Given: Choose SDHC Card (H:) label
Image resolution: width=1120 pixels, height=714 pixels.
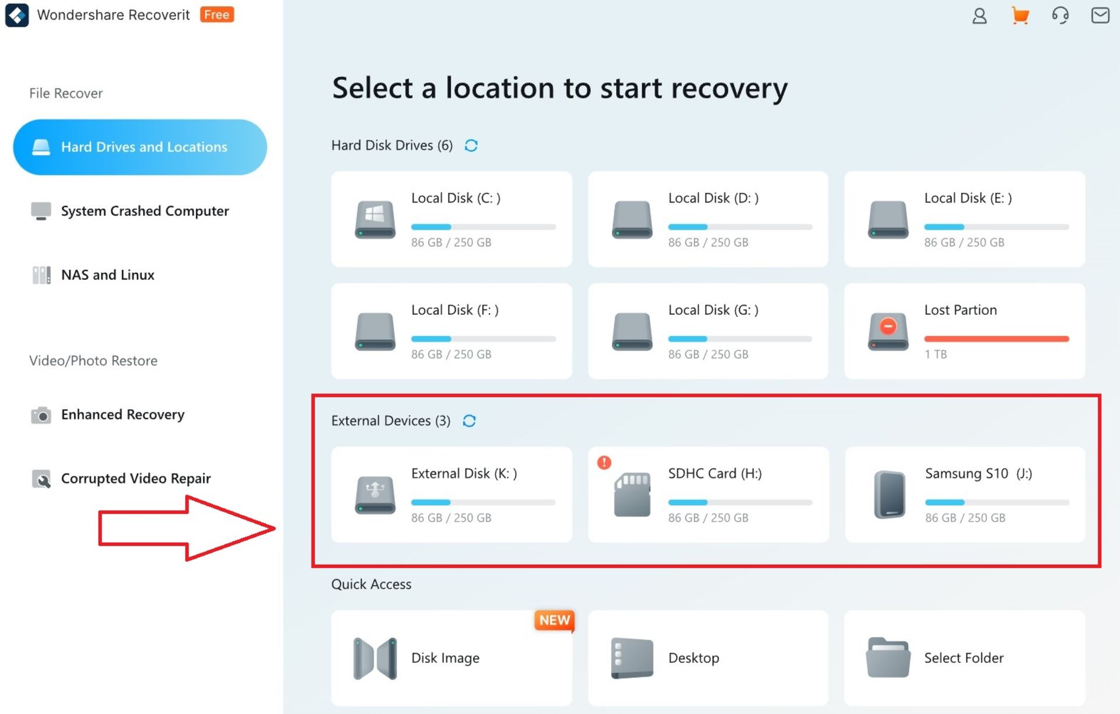Looking at the screenshot, I should tap(715, 473).
